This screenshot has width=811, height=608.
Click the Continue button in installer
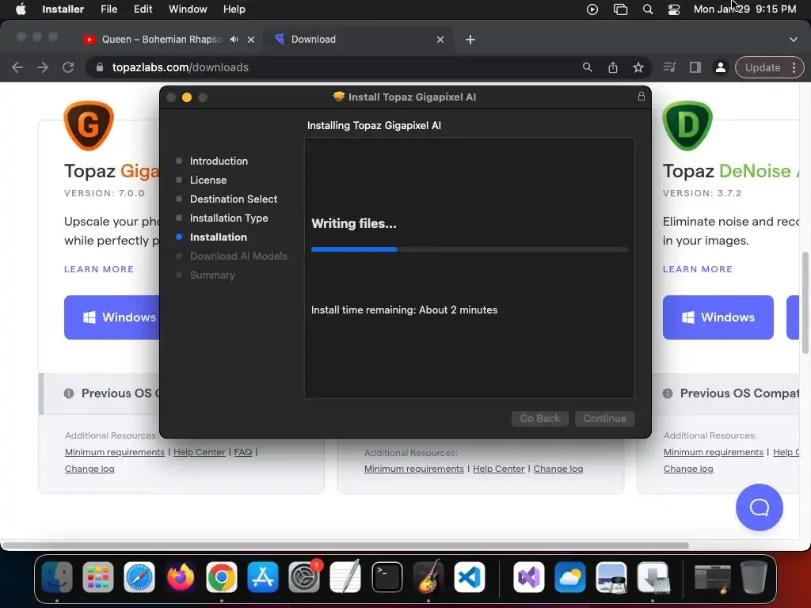click(604, 418)
